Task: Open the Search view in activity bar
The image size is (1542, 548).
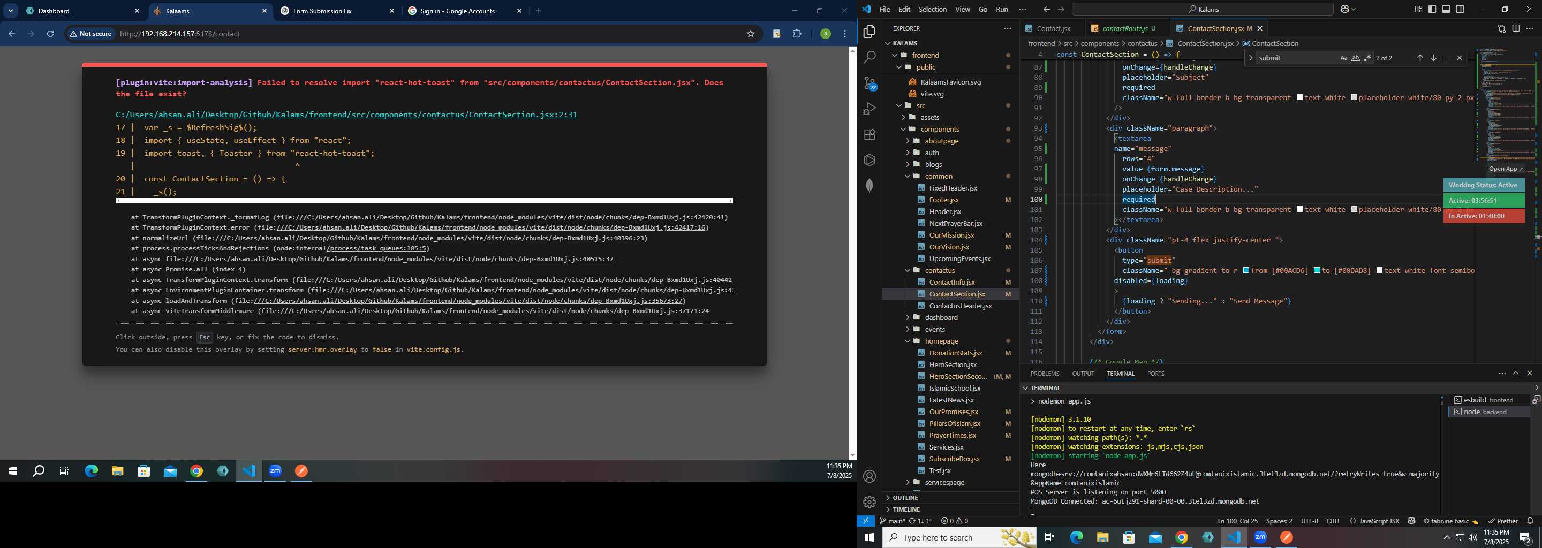Action: [x=869, y=57]
